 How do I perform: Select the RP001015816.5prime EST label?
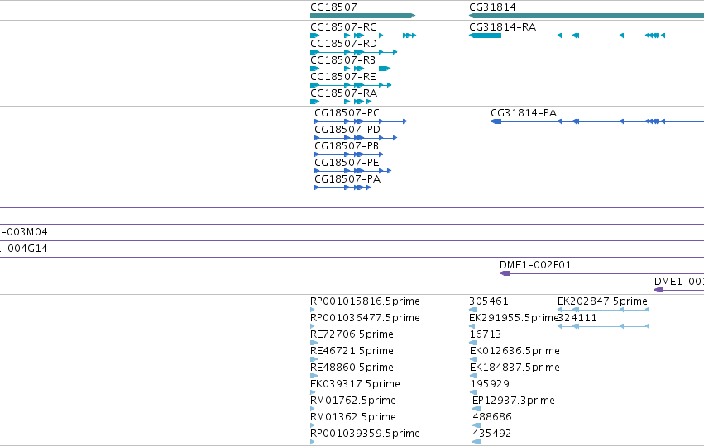[365, 301]
